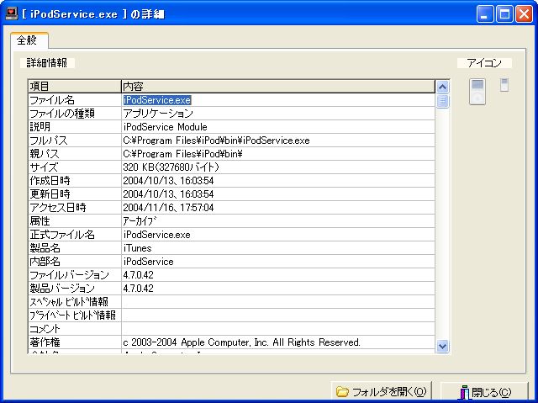Click the フルパス row label
The height and width of the screenshot is (403, 538).
[x=49, y=141]
